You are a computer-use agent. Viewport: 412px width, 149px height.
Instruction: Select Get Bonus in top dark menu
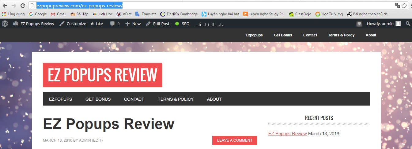tap(283, 35)
